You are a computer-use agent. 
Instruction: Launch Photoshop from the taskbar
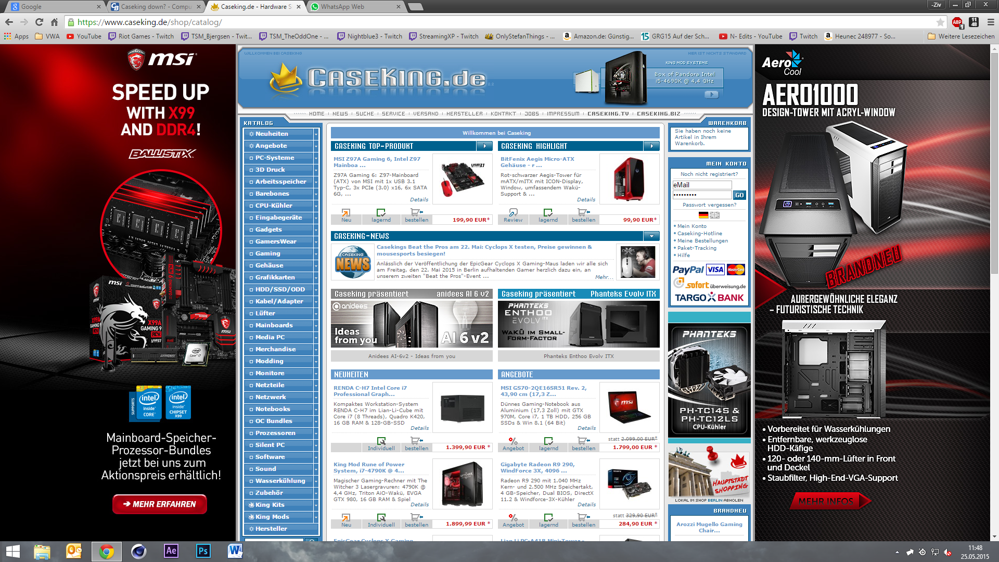click(x=203, y=551)
